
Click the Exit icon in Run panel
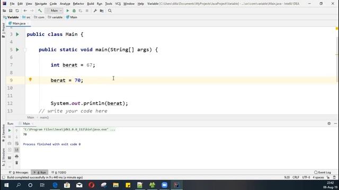(10, 150)
